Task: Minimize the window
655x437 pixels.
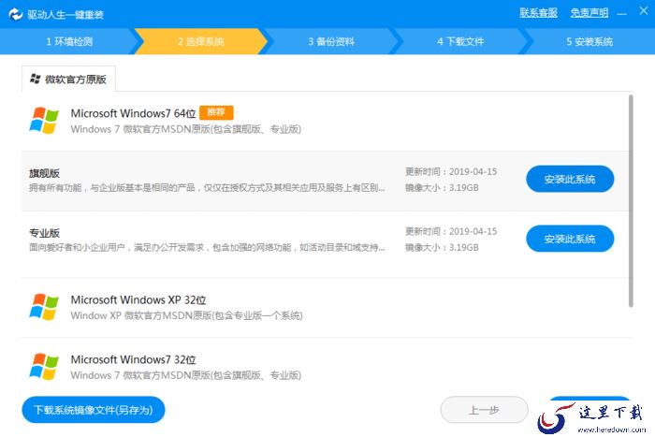Action: [621, 14]
